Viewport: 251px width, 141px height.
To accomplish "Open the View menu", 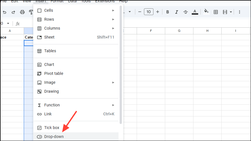I will (x=27, y=1).
